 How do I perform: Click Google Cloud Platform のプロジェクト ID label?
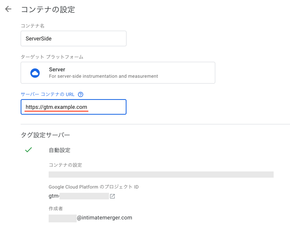tap(93, 187)
